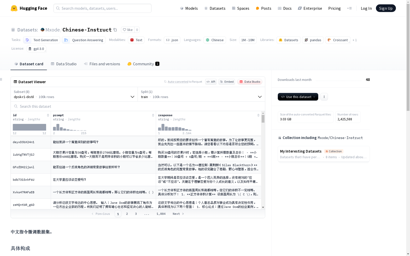Image resolution: width=410 pixels, height=256 pixels.
Task: Click the prompt lengths histogram
Action: 70,127
